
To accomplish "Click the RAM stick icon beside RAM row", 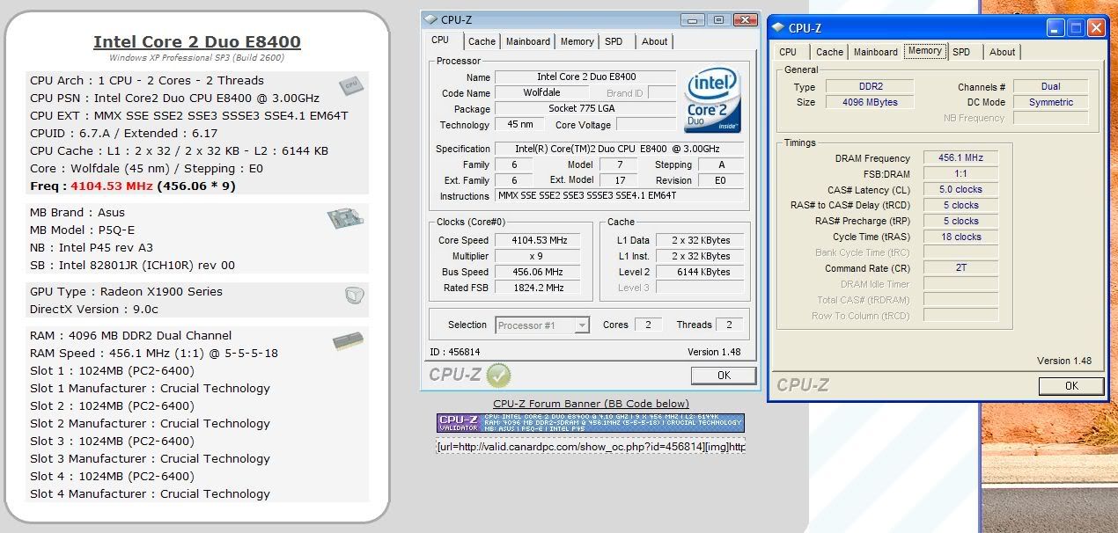I will click(349, 341).
